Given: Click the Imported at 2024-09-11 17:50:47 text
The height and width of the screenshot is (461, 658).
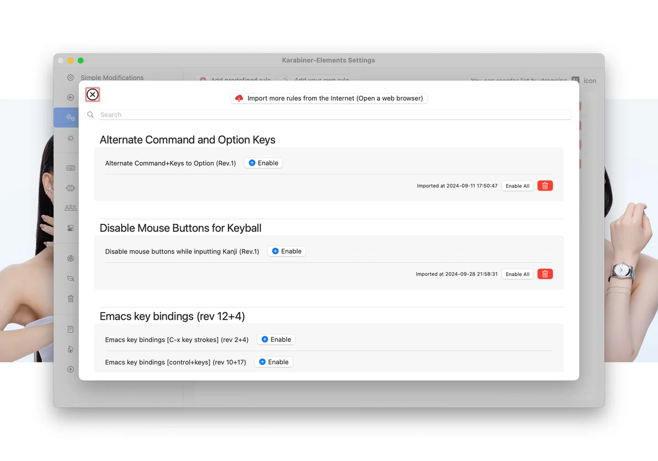Looking at the screenshot, I should point(457,186).
